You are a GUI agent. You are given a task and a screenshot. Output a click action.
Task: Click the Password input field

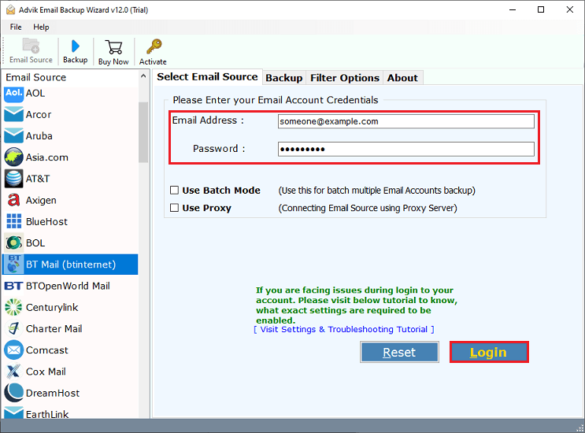[x=406, y=149]
